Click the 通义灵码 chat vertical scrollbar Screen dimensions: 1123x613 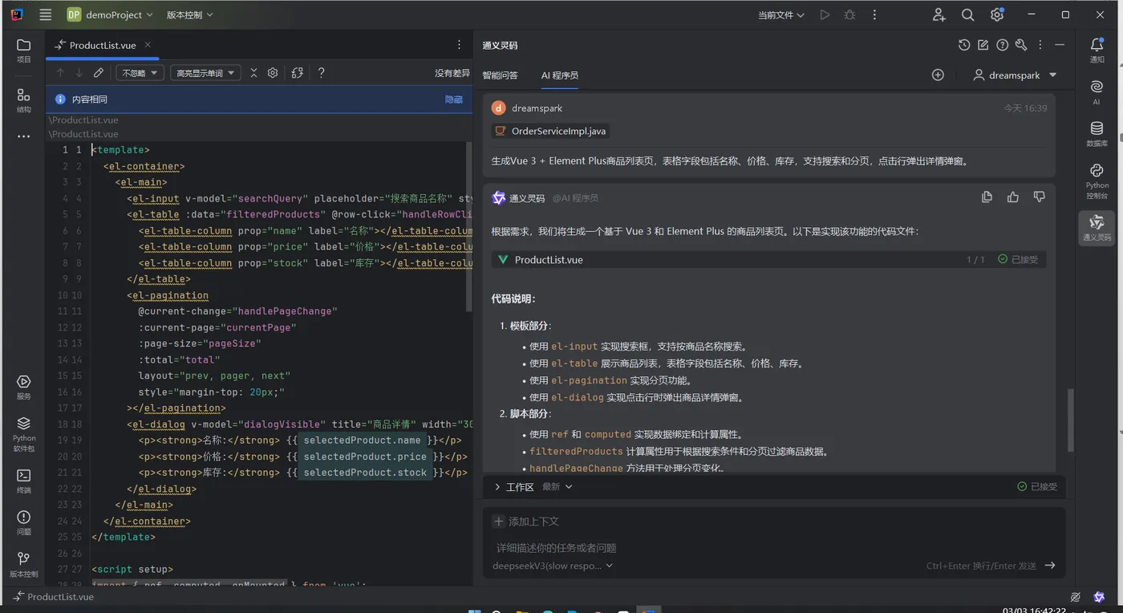point(1070,420)
